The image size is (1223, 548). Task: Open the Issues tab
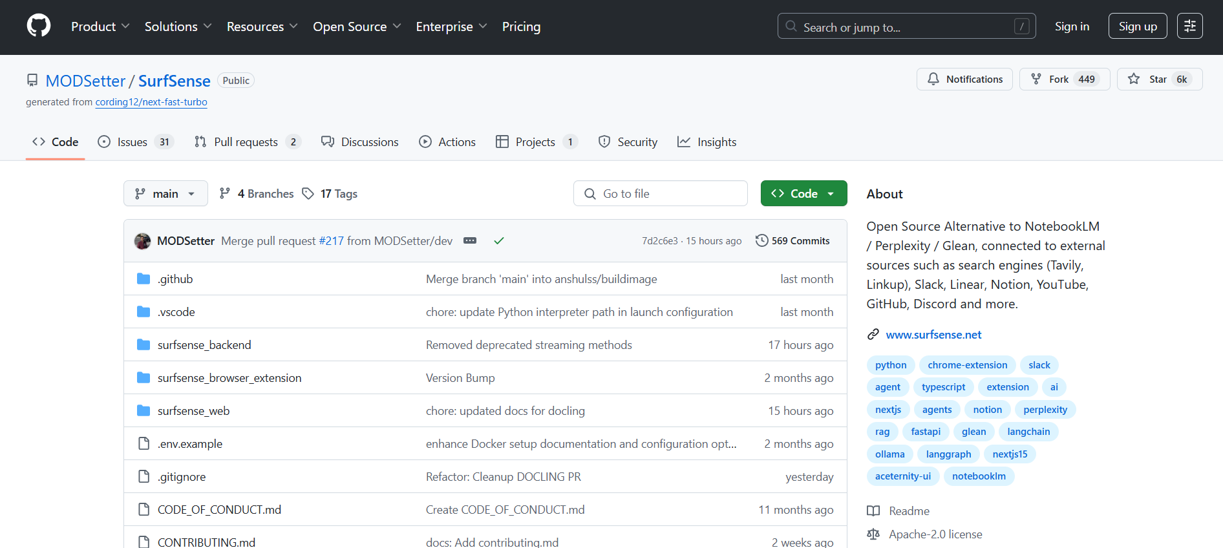pyautogui.click(x=136, y=142)
